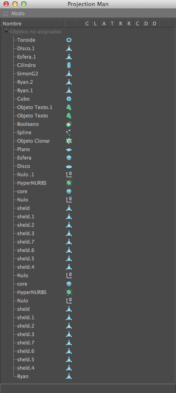Viewport: 176px width, 393px height.
Task: Click the grid handle icon beside Modo
Action: coord(5,14)
